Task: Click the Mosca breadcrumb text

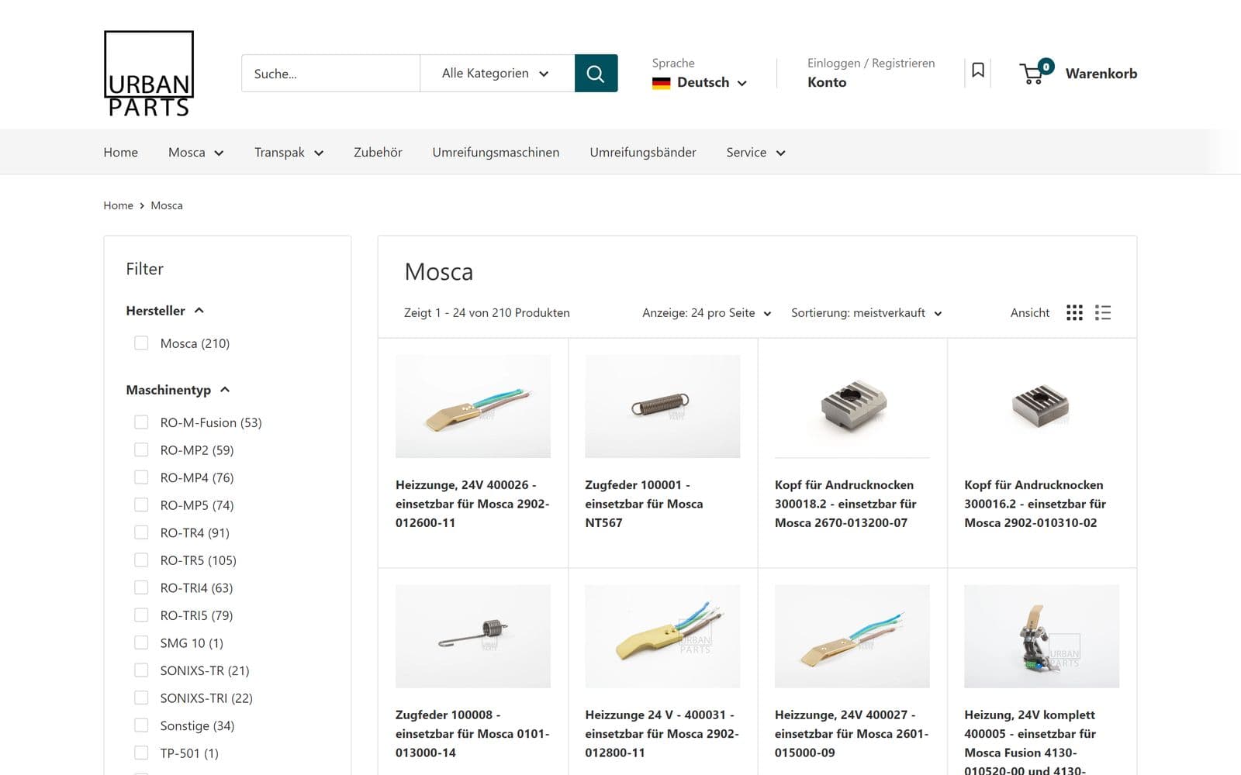Action: pyautogui.click(x=167, y=205)
